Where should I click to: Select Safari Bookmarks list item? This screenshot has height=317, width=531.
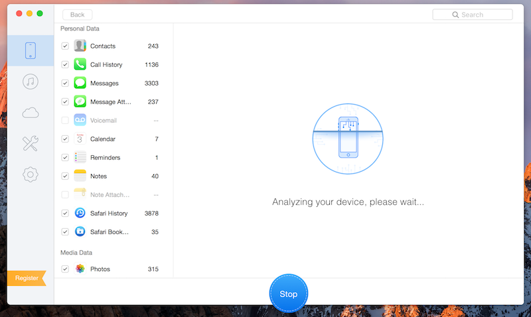click(x=110, y=231)
